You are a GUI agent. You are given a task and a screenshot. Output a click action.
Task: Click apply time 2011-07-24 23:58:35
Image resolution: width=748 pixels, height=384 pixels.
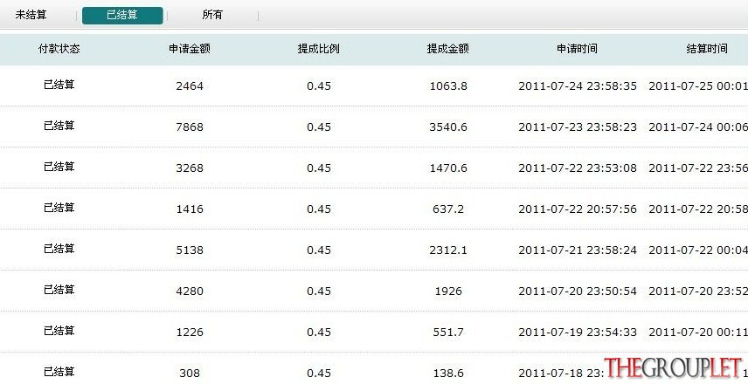point(578,86)
